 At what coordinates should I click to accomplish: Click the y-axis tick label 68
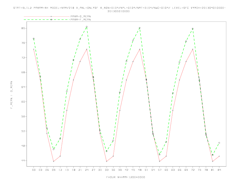(x=23, y=72)
